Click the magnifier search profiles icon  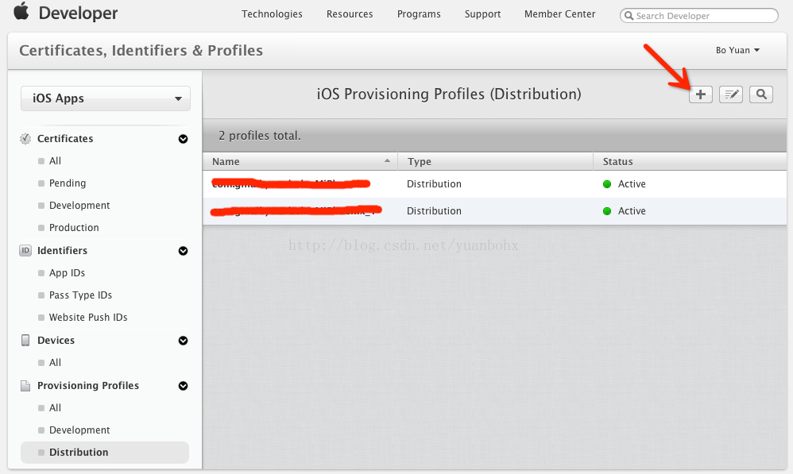[x=760, y=94]
